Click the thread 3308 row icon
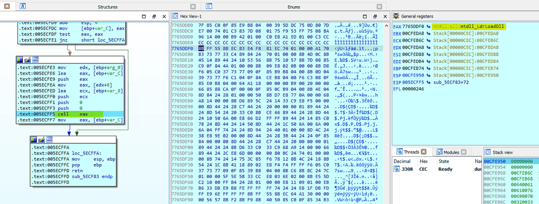The image size is (539, 204). click(398, 169)
